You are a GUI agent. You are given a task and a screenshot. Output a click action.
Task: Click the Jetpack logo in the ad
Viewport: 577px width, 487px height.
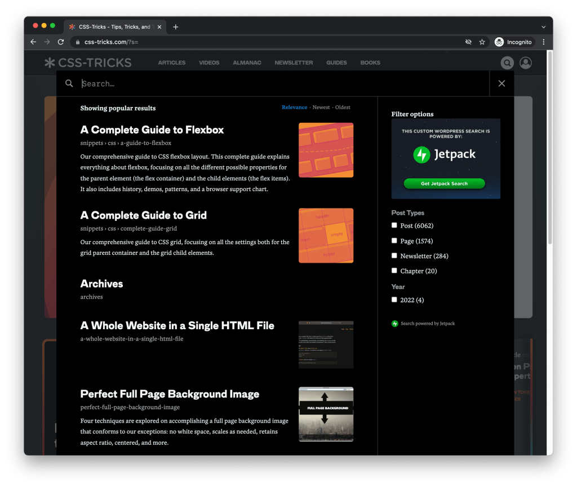pos(444,154)
